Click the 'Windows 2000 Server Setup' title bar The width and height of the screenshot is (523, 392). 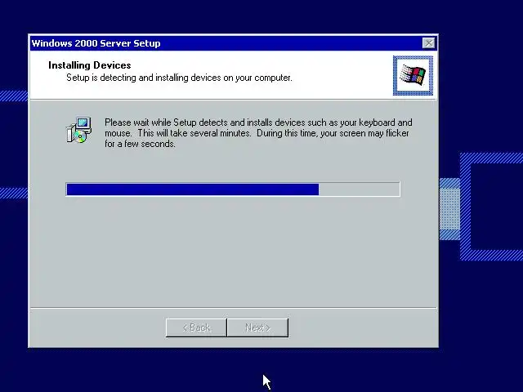tap(234, 43)
